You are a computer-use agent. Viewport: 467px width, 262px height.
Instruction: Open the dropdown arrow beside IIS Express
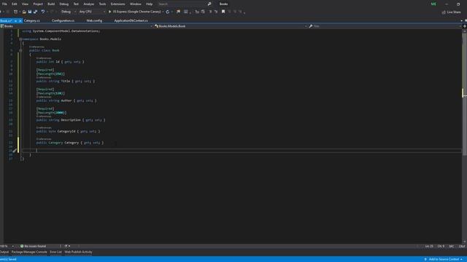[x=163, y=12]
